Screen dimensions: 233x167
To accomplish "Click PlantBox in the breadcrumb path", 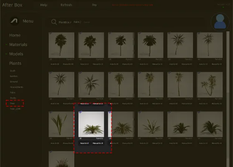I will point(64,22).
